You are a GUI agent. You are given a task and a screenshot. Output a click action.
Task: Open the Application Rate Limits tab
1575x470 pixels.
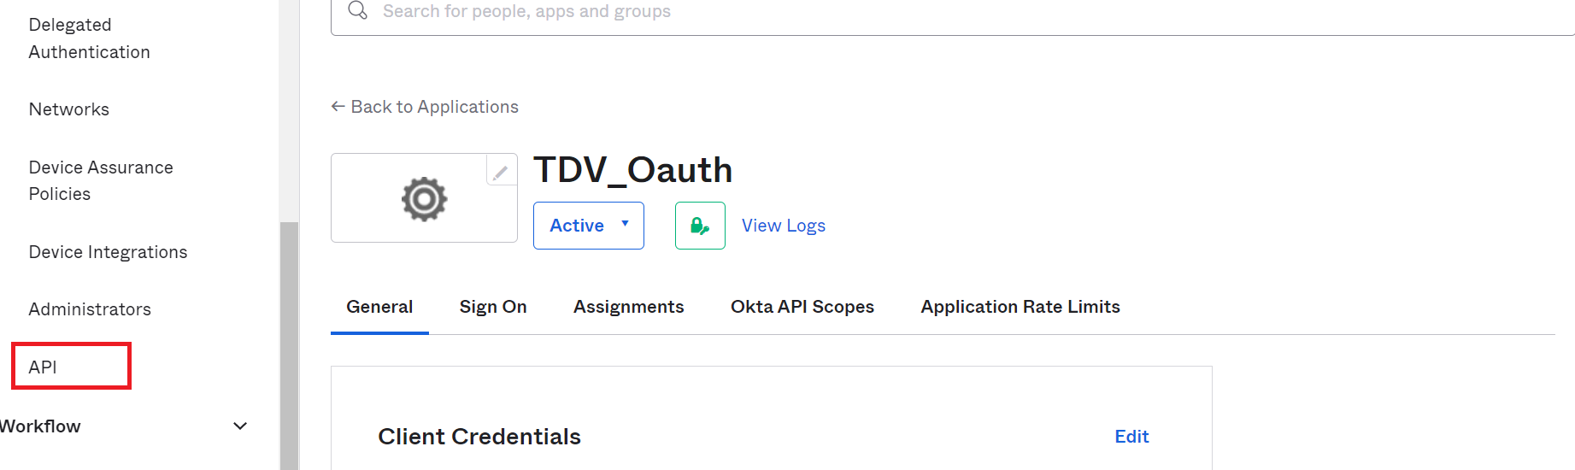point(1020,307)
